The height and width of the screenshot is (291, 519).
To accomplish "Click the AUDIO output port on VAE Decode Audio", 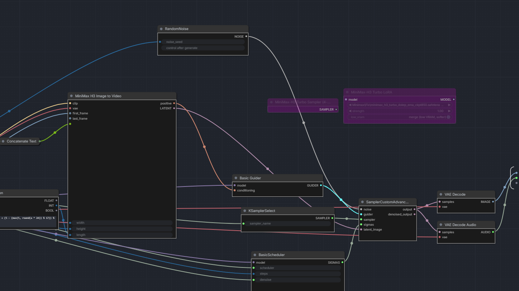I will 493,232.
